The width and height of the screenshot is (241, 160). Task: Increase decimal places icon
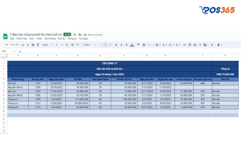pyautogui.click(x=72, y=45)
